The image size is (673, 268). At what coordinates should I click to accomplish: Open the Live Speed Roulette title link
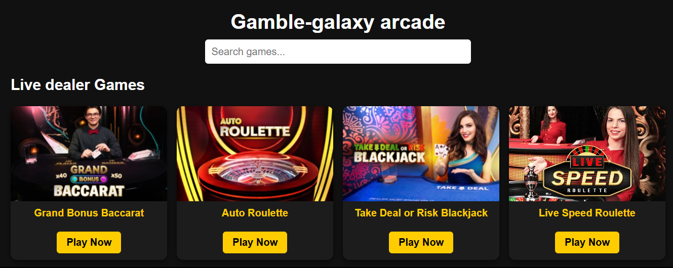tap(587, 213)
